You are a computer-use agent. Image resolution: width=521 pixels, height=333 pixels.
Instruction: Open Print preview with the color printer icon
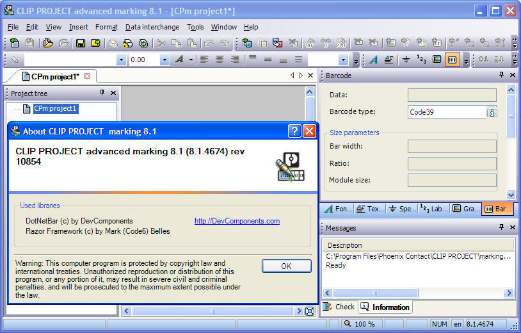coord(128,43)
